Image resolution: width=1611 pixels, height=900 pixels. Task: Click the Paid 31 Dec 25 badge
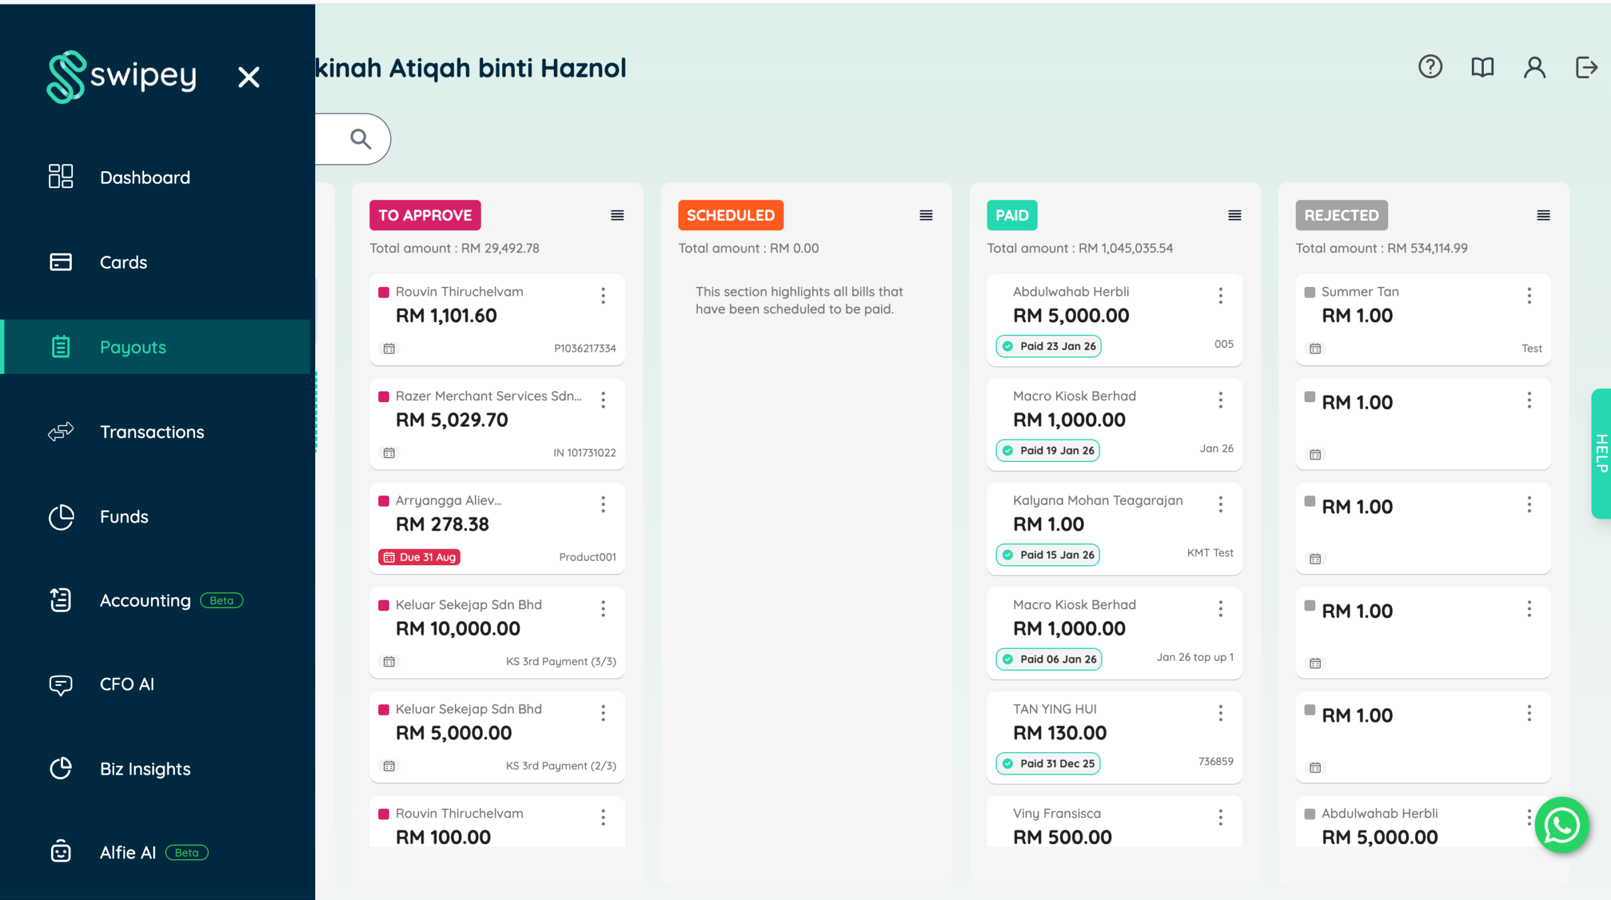(x=1048, y=763)
